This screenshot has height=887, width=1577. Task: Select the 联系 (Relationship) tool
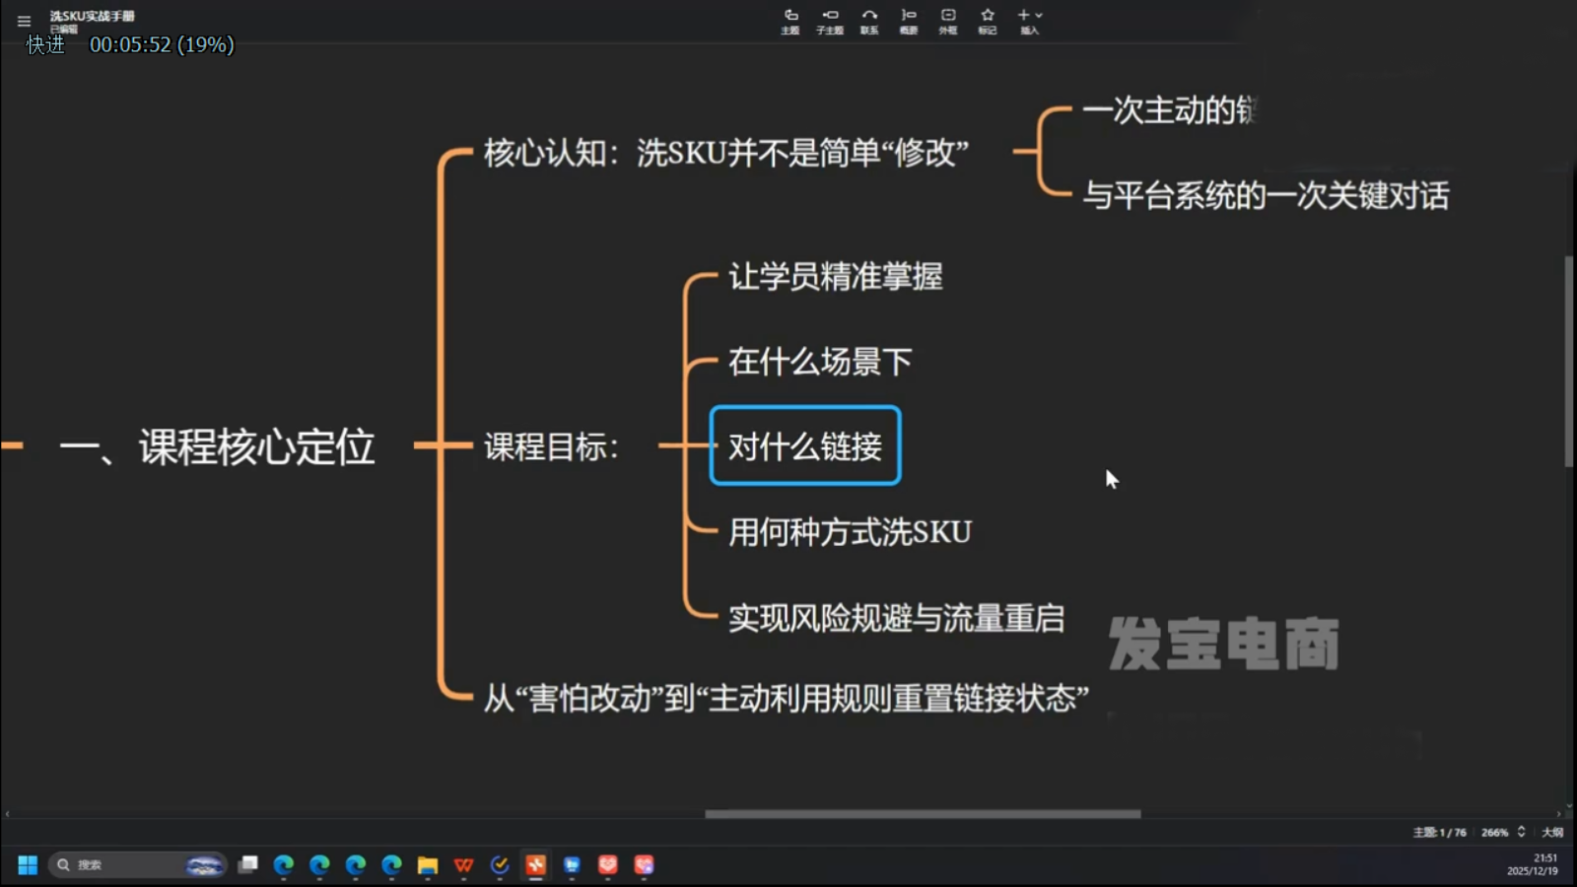(869, 21)
